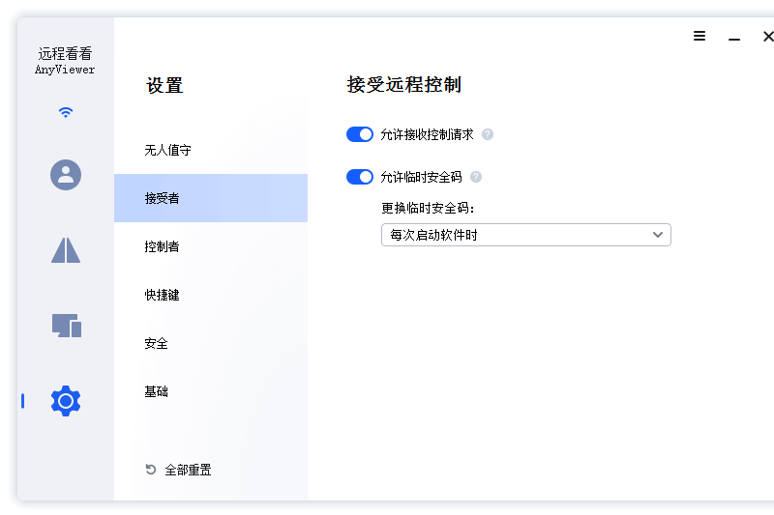Open the 基础 settings tab
The width and height of the screenshot is (774, 515).
pos(157,391)
